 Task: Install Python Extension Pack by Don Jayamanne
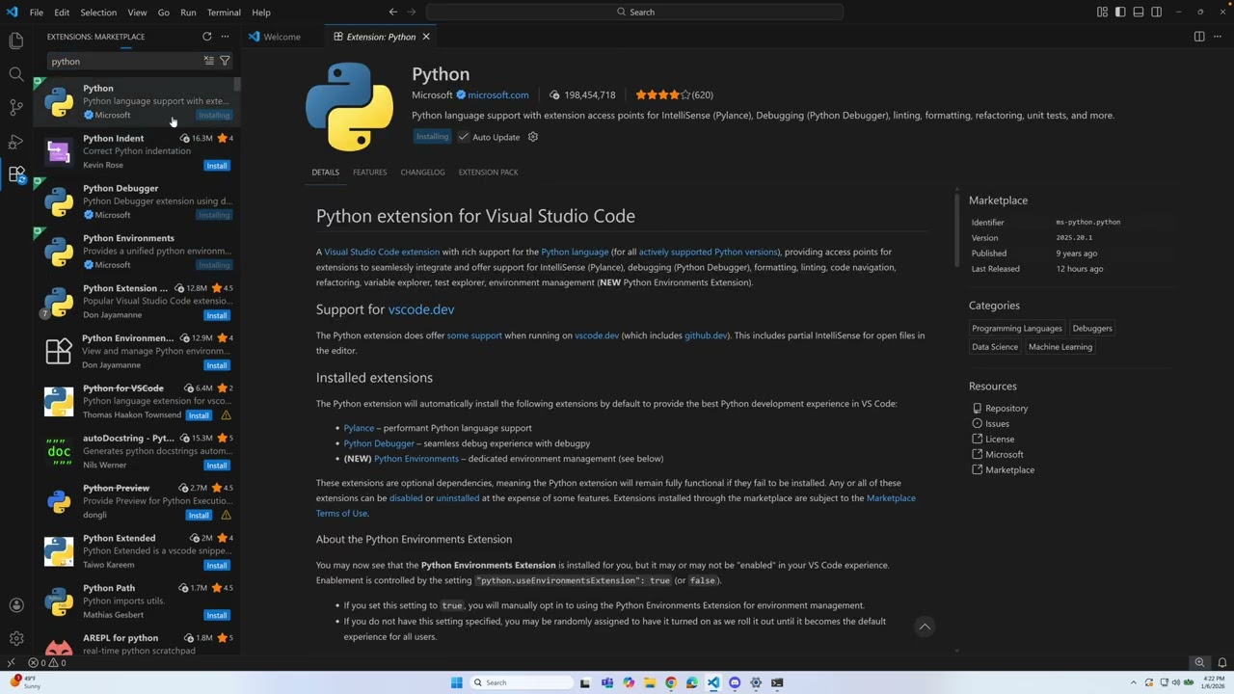tap(217, 315)
